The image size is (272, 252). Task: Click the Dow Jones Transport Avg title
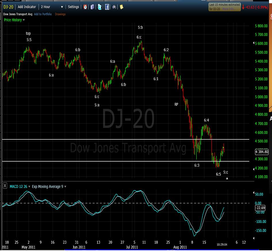pyautogui.click(x=18, y=14)
